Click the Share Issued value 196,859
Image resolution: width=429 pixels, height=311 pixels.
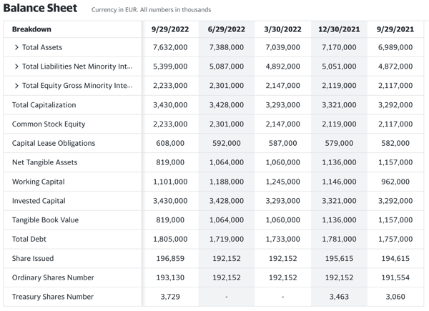[170, 259]
